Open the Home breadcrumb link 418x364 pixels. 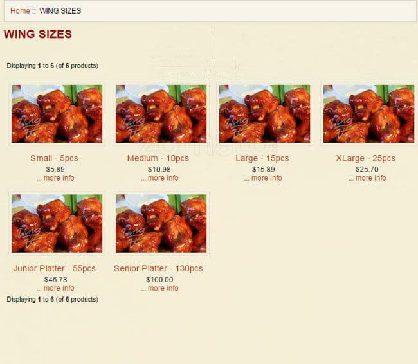[20, 11]
